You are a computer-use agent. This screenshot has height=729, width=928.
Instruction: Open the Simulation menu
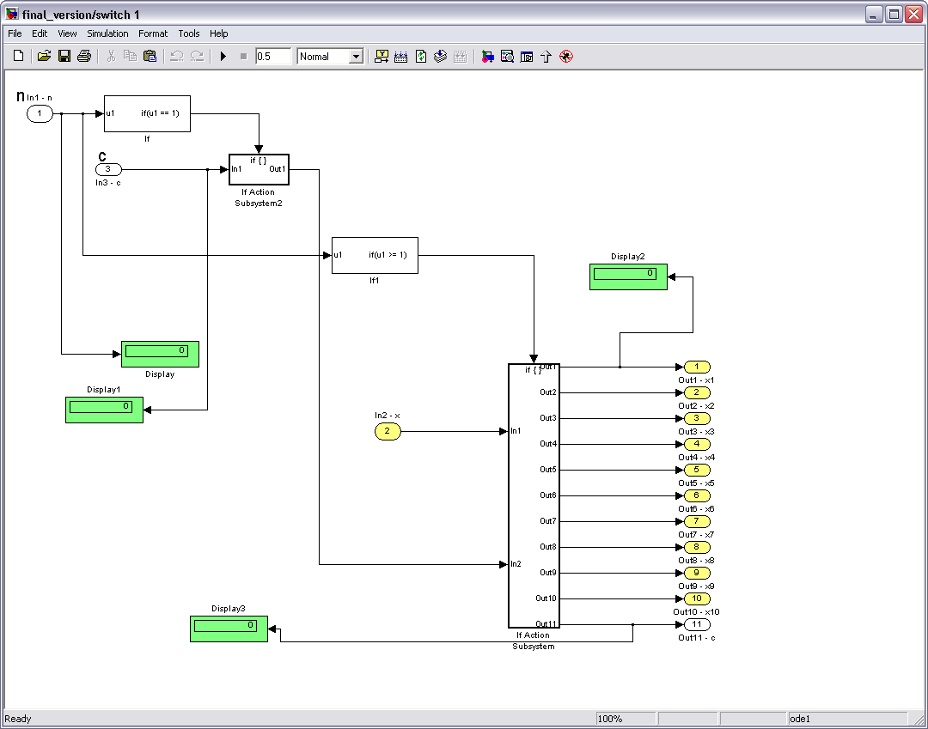pos(107,33)
